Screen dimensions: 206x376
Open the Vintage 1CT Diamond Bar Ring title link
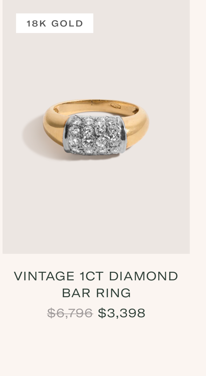tap(96, 284)
